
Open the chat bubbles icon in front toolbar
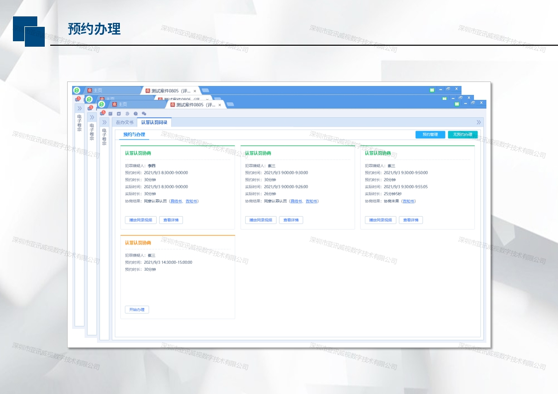point(144,114)
